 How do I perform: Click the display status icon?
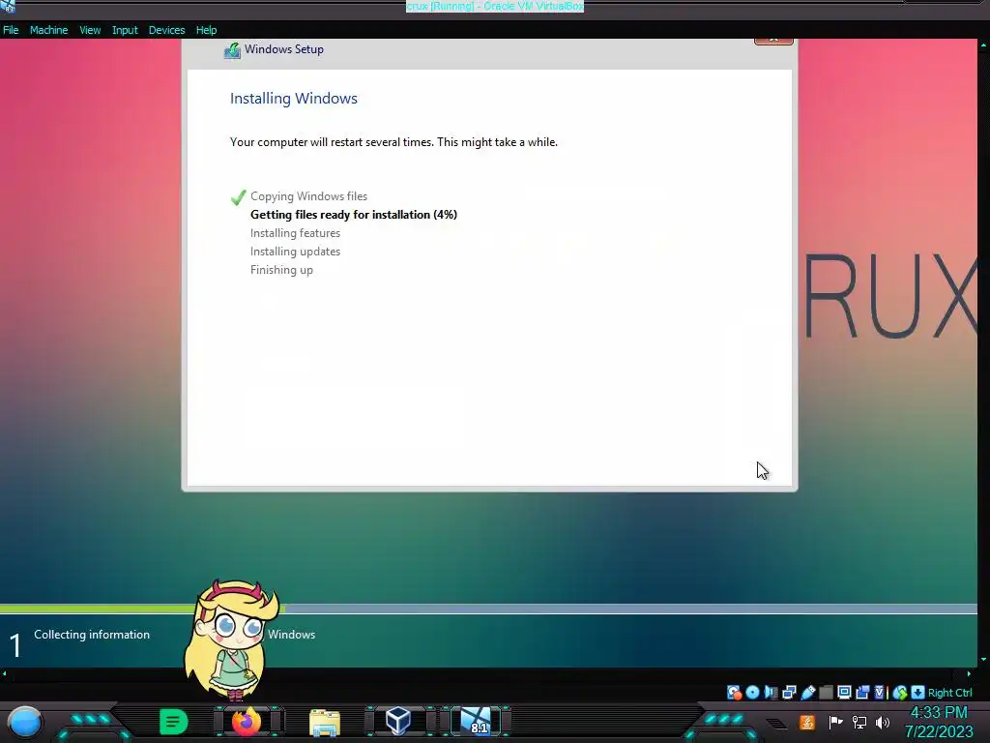pyautogui.click(x=844, y=693)
